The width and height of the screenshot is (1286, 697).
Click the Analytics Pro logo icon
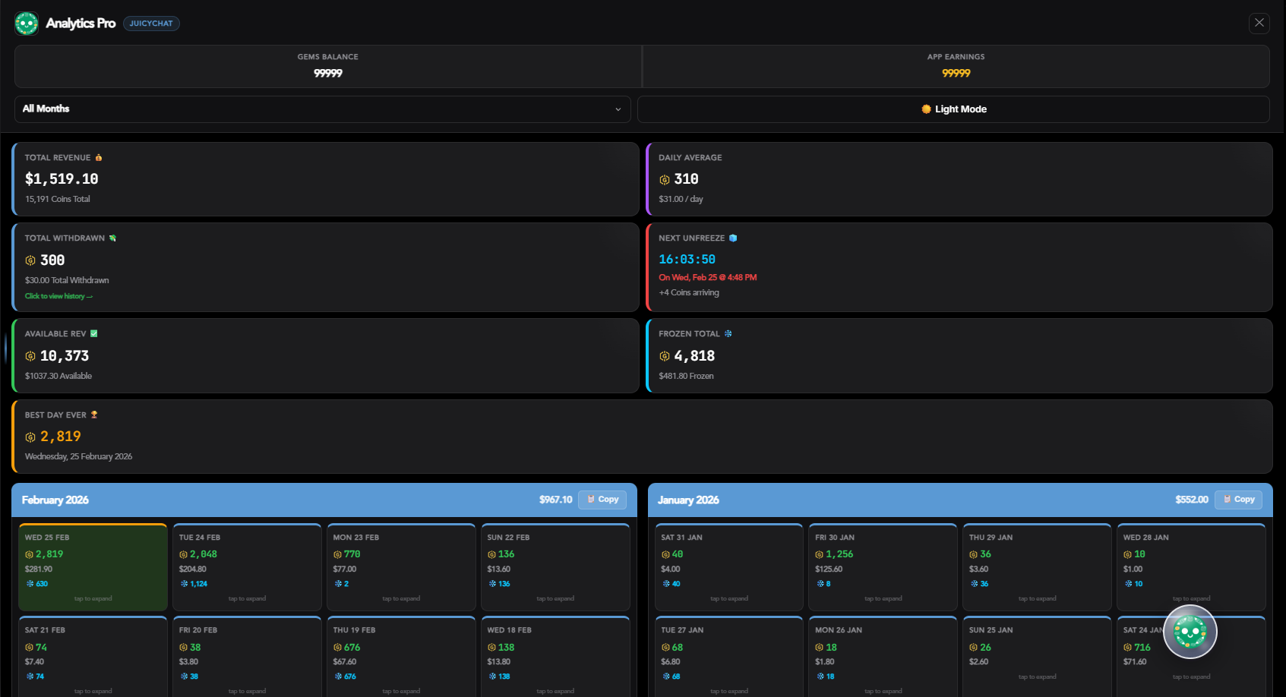27,24
